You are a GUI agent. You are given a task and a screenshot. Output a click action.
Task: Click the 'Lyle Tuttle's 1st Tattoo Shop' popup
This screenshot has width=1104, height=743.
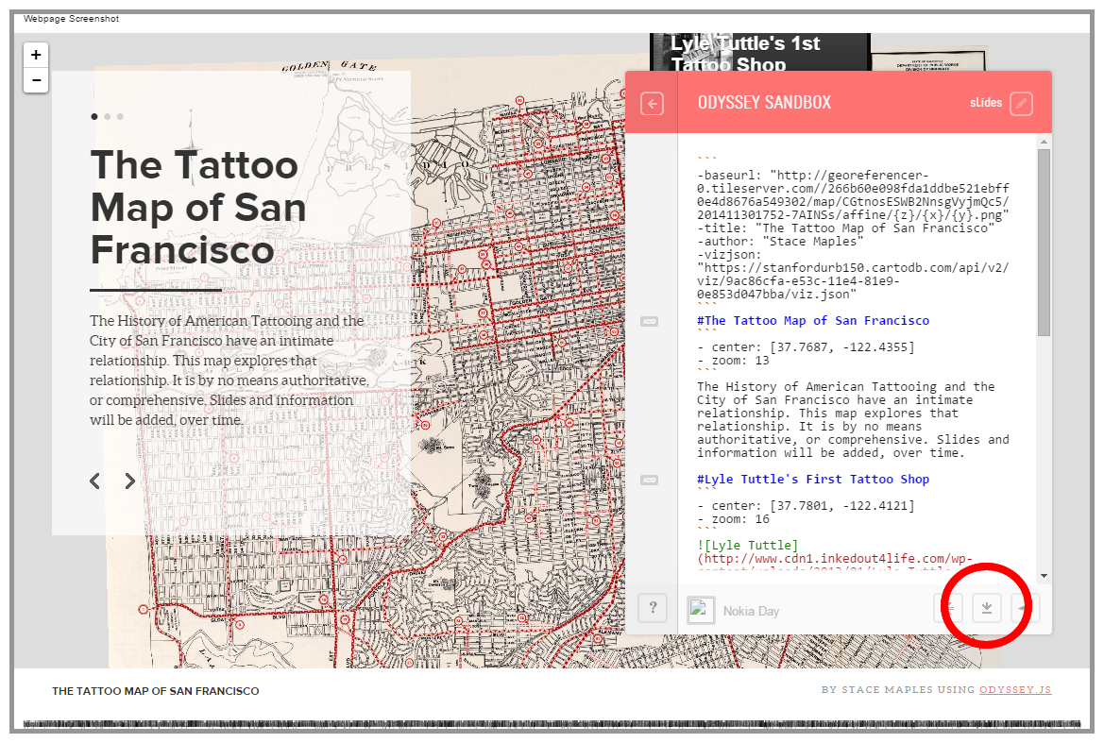pos(759,53)
